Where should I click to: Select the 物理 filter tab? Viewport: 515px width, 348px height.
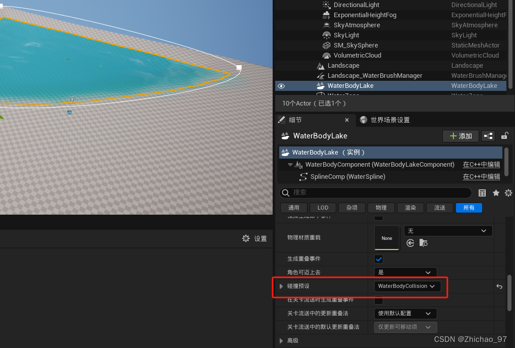pos(381,208)
